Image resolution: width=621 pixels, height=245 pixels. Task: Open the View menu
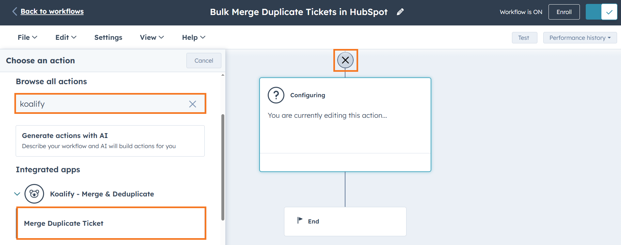[152, 38]
